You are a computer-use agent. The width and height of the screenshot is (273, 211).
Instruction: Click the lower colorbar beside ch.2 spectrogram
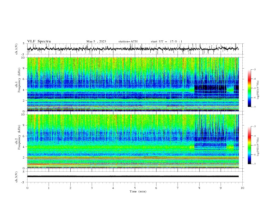pos(250,145)
